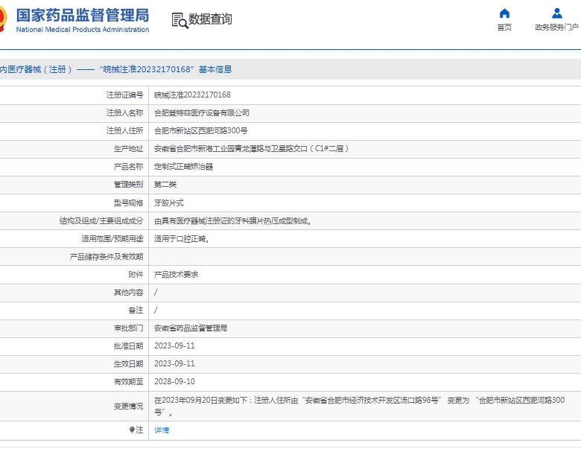
Task: Click the 政务服务门户 text label
Action: coord(556,28)
